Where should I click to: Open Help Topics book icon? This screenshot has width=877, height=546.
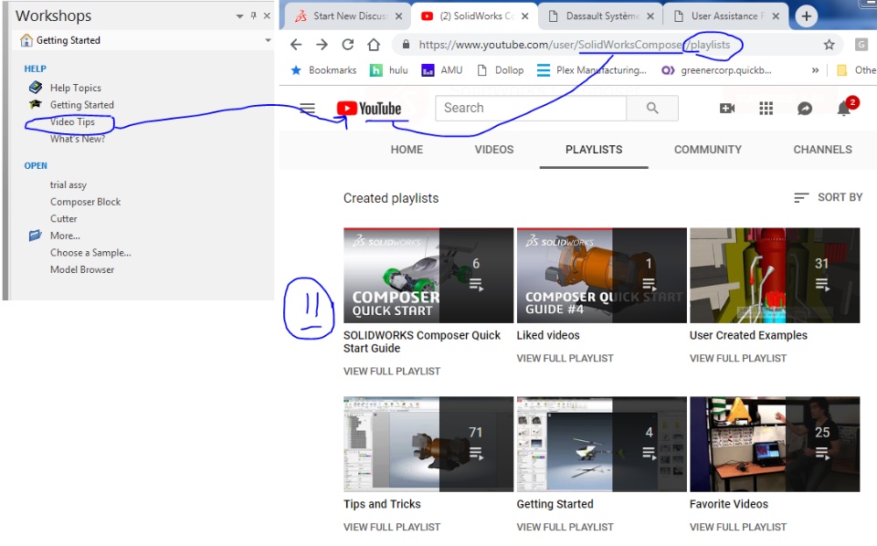36,87
